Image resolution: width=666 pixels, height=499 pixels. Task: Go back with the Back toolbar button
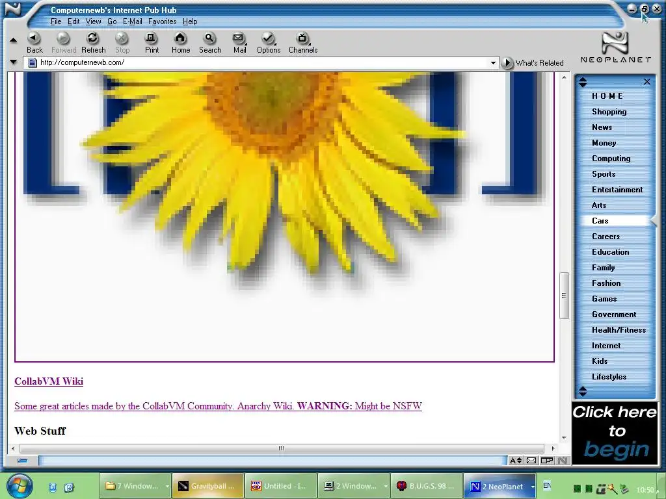[34, 42]
